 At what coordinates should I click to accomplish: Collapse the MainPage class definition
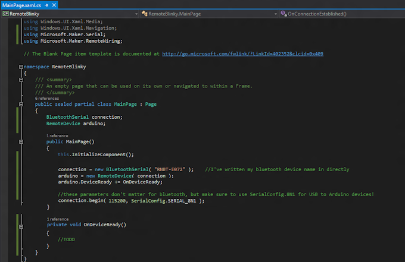21,103
